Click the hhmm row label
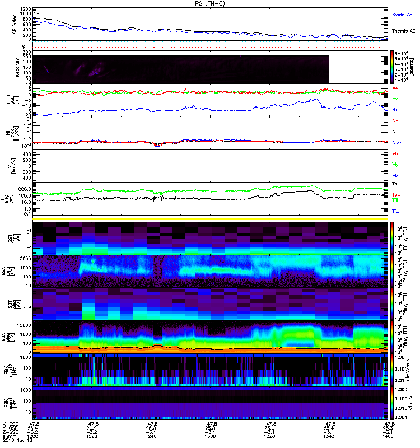 [8, 436]
